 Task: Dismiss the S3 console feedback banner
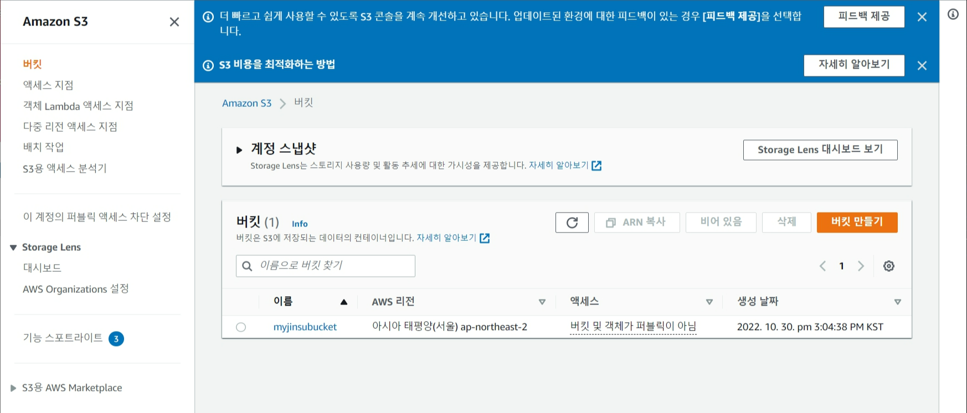pyautogui.click(x=922, y=17)
